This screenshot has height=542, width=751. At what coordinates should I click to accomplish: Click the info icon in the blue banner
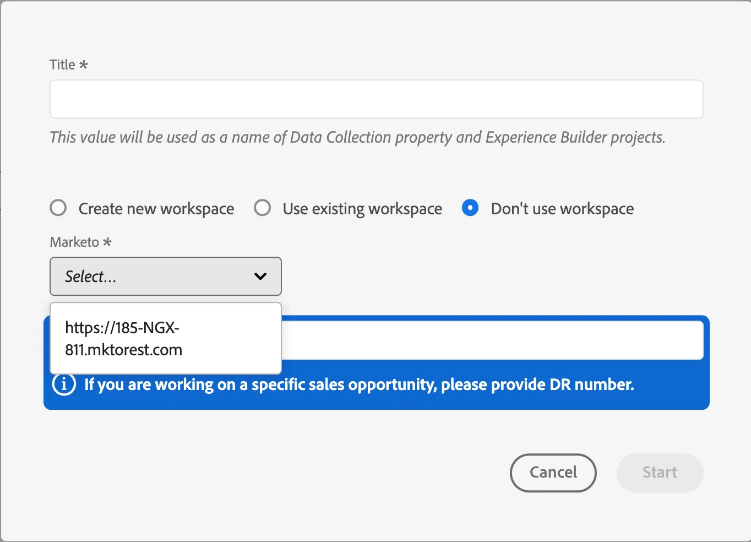click(x=64, y=384)
